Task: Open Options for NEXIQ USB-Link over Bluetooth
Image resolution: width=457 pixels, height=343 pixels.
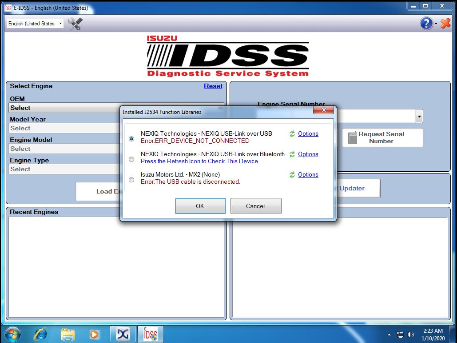Action: [308, 154]
